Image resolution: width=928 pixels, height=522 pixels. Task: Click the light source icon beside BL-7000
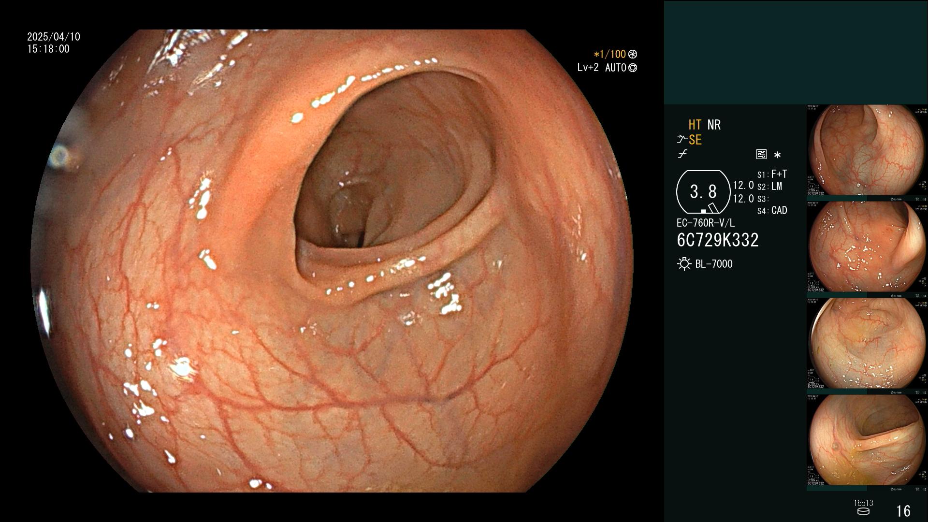(684, 264)
